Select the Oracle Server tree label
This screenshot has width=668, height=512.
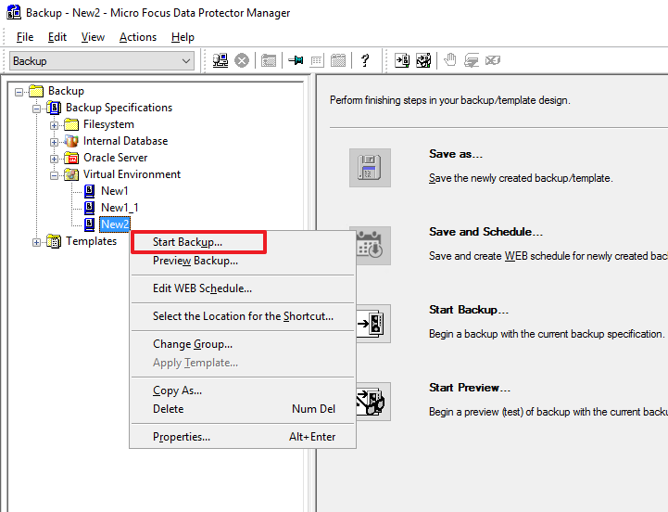pyautogui.click(x=116, y=158)
